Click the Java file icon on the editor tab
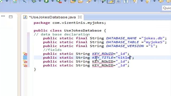This screenshot has width=171, height=96. pyautogui.click(x=25, y=17)
